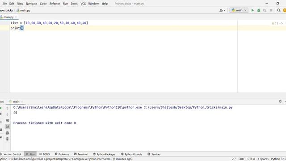The image size is (286, 161).
Task: Click the interpreter configured status message
Action: pyautogui.click(x=66, y=159)
